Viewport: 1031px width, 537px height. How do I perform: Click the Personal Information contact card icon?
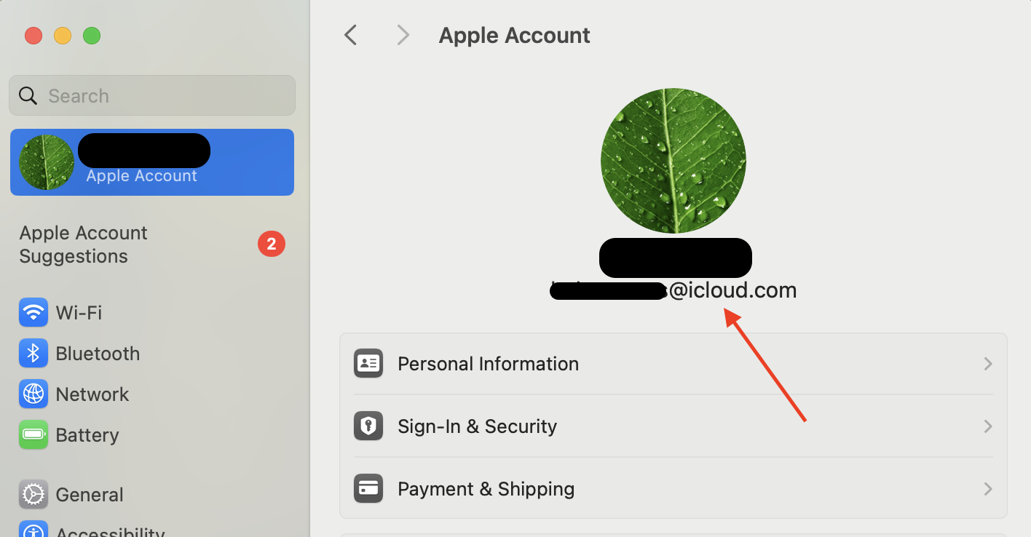tap(368, 363)
